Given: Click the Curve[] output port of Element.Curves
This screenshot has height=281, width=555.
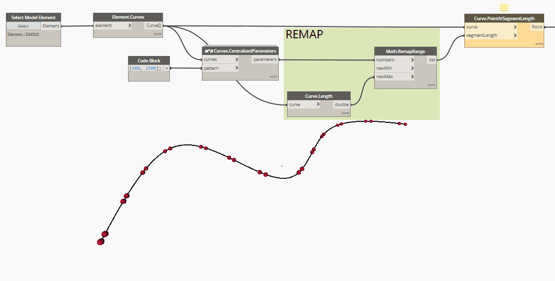Looking at the screenshot, I should 153,26.
